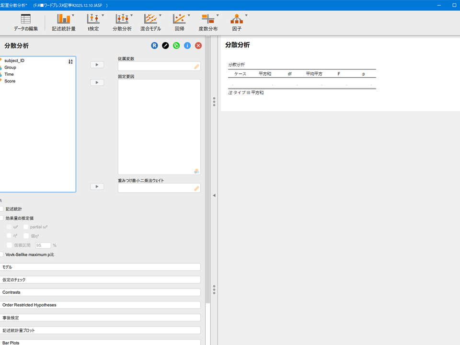This screenshot has width=460, height=345.
Task: Tick the 効果量の推定値 checkbox
Action: pos(2,218)
